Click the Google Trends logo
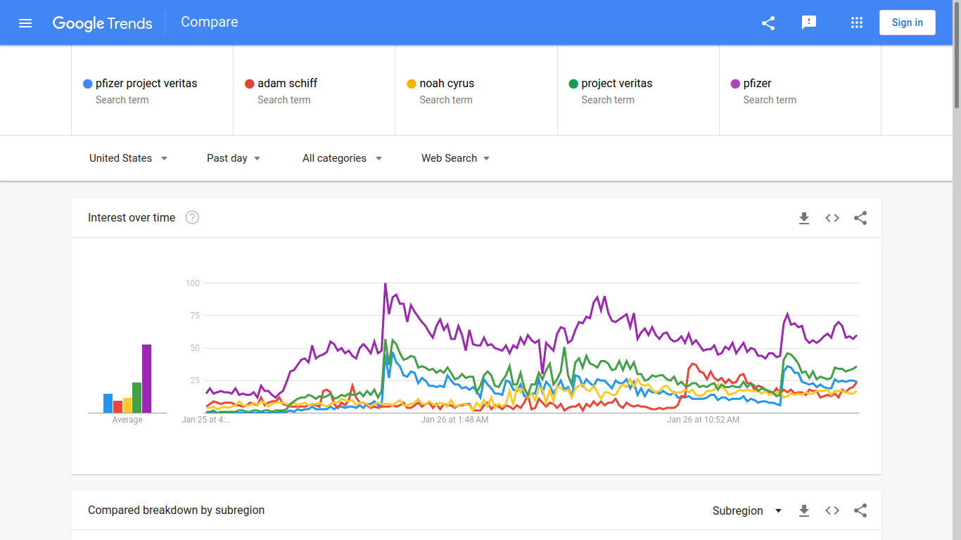 102,23
